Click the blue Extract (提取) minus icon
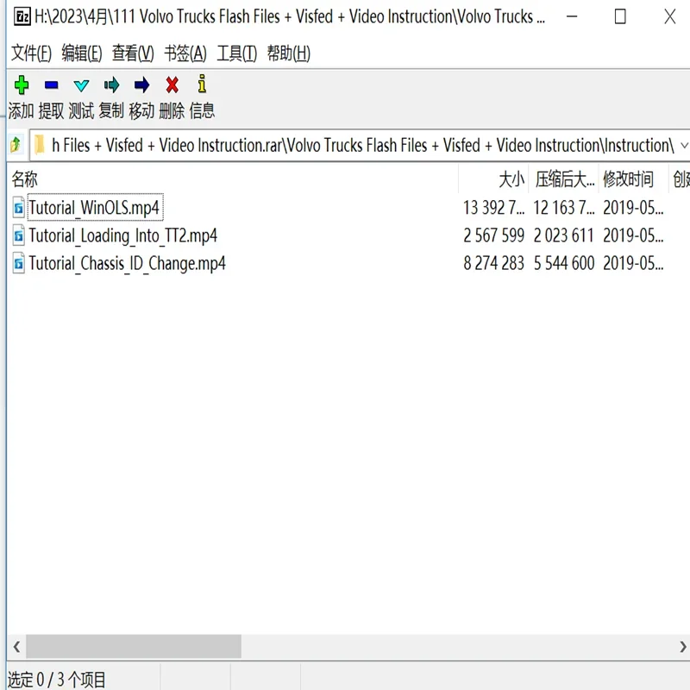690x690 pixels. click(52, 85)
